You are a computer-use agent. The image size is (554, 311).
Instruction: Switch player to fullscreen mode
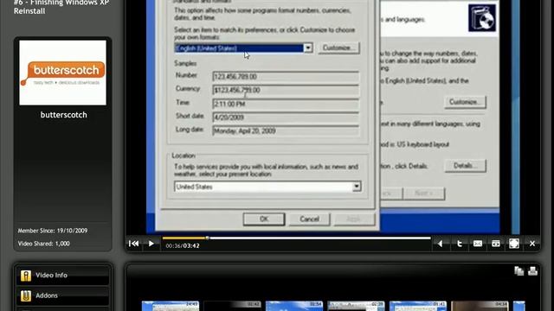coord(514,244)
